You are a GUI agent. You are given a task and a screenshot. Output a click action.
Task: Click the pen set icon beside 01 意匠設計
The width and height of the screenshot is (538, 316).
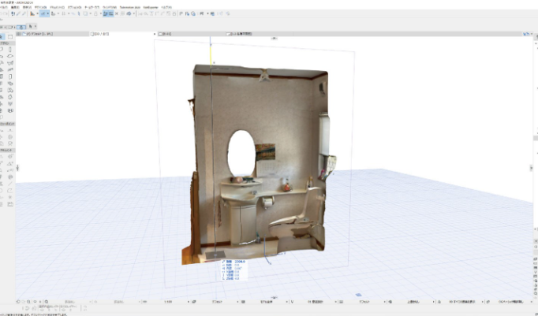coord(293,302)
